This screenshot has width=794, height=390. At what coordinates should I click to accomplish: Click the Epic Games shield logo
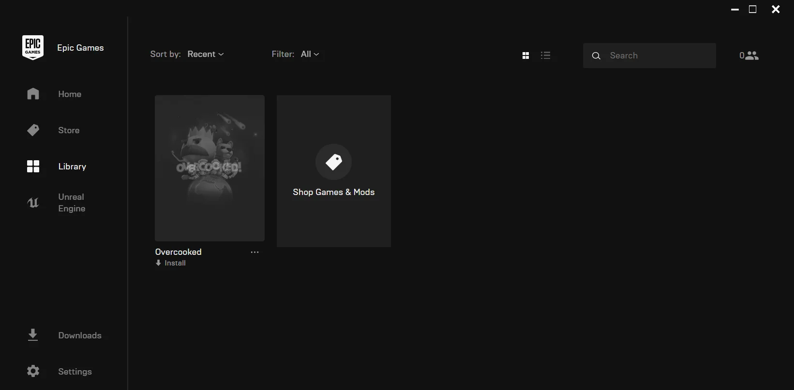[33, 47]
